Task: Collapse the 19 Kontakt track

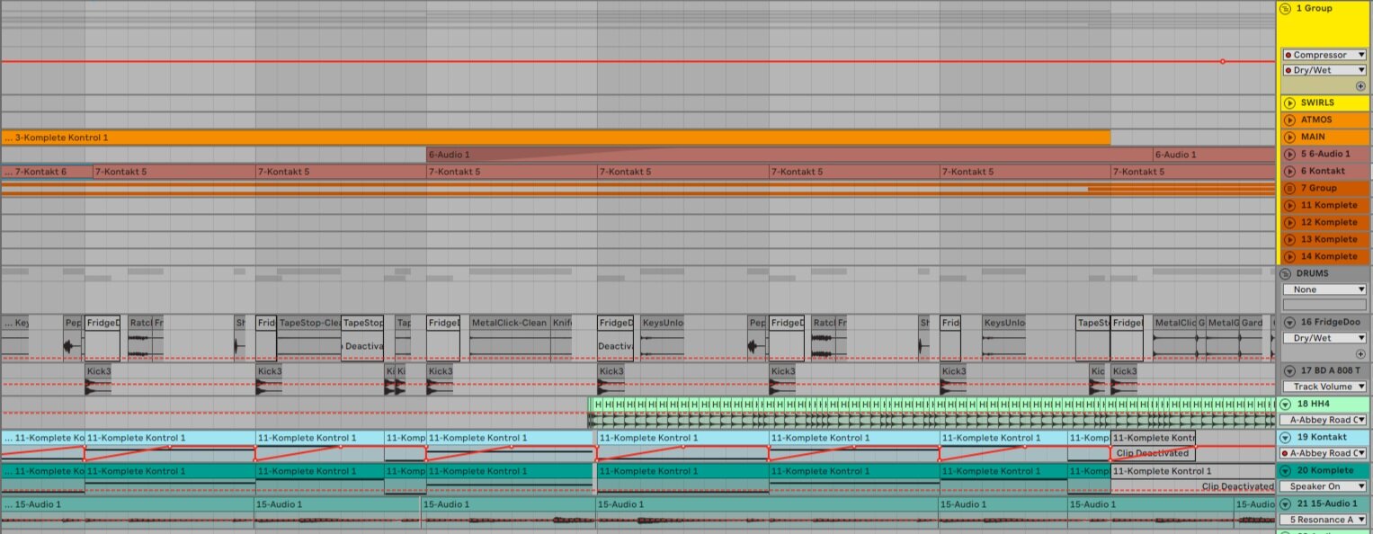Action: (1286, 437)
